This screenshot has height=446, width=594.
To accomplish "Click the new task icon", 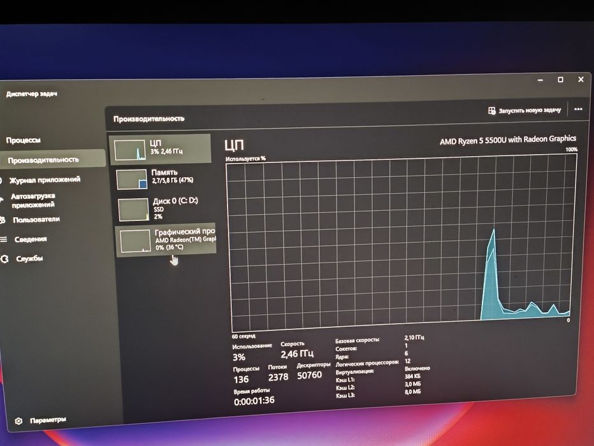I will coord(492,111).
